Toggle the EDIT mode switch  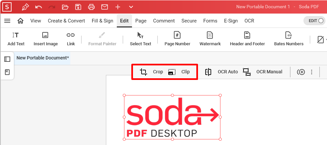(314, 21)
